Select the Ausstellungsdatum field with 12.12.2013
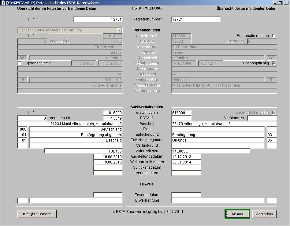290x226 pixels. tap(186, 157)
